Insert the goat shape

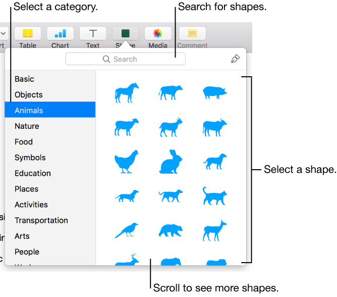pos(171,127)
